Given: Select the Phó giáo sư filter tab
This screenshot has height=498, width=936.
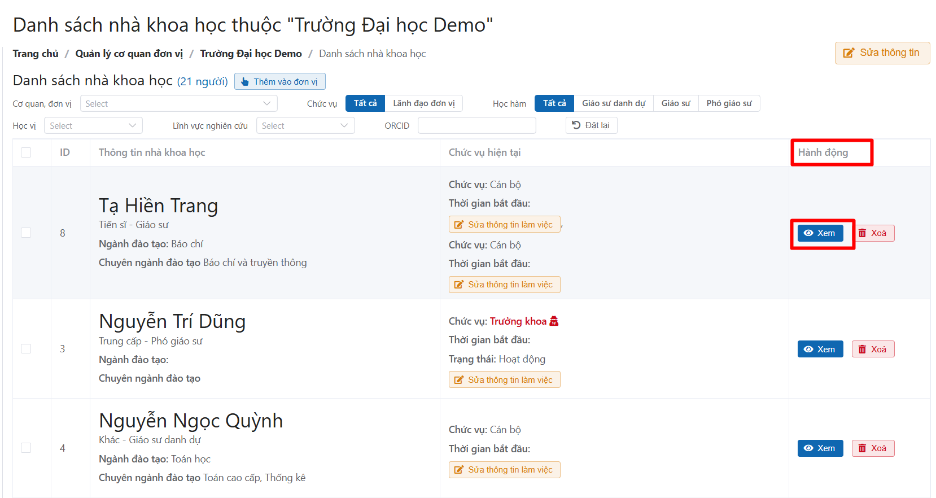Looking at the screenshot, I should tap(729, 103).
